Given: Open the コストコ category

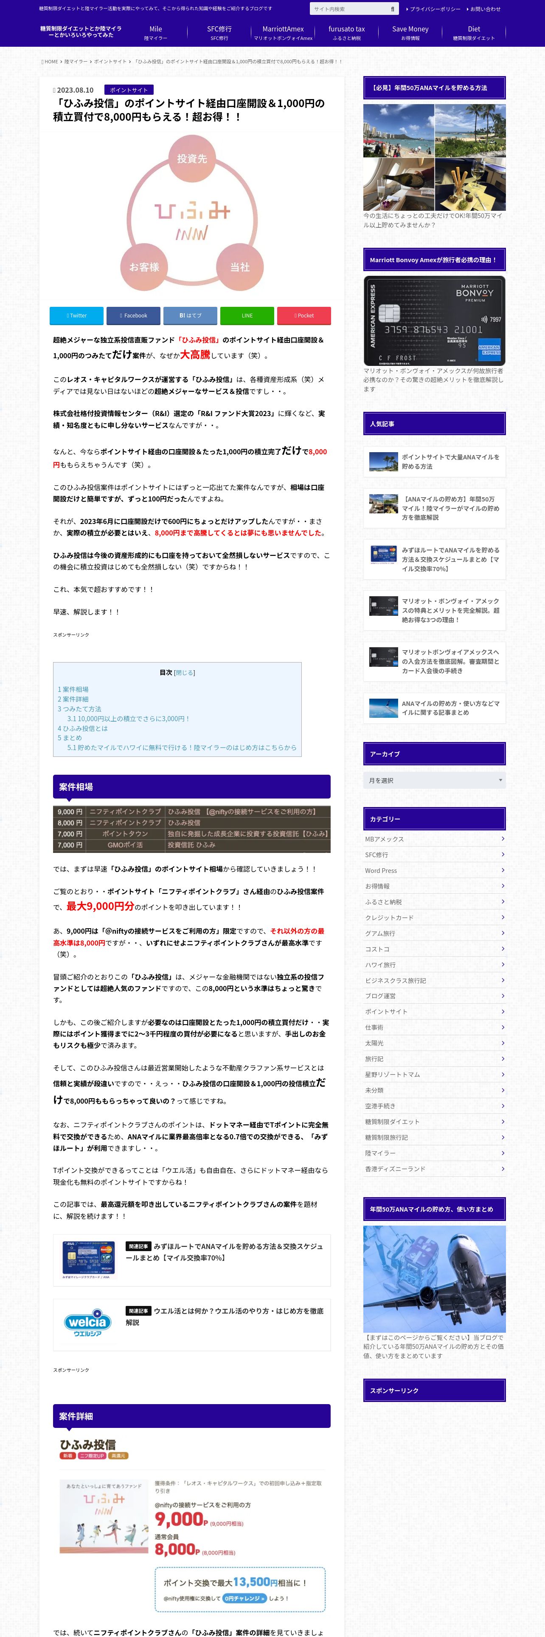Looking at the screenshot, I should (x=434, y=949).
